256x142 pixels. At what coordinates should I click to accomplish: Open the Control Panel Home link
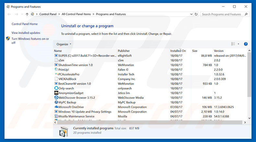pyautogui.click(x=25, y=24)
